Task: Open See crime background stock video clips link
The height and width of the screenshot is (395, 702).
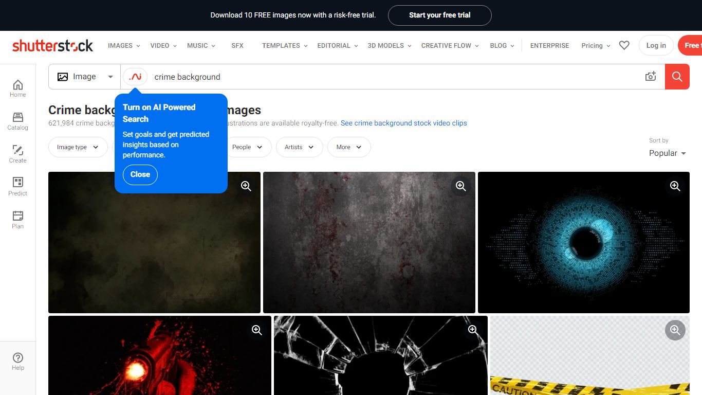Action: (x=404, y=123)
